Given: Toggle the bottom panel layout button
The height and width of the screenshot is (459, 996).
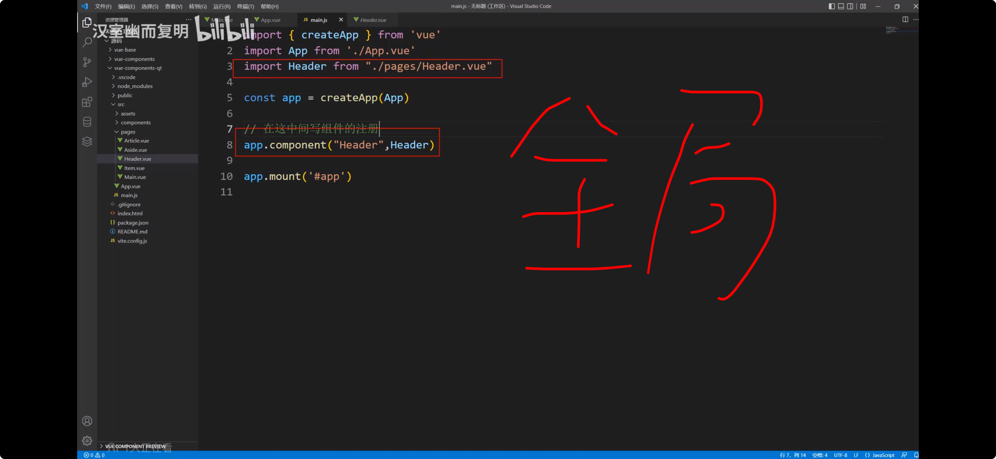Looking at the screenshot, I should click(x=841, y=6).
